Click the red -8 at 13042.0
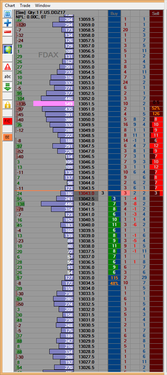The height and width of the screenshot is (375, 167). click(x=135, y=204)
